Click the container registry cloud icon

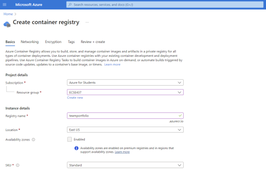(7, 24)
